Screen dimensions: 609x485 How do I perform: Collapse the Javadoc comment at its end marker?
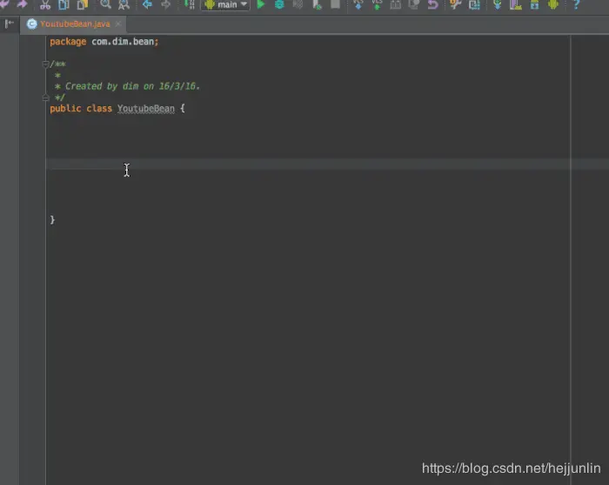45,98
